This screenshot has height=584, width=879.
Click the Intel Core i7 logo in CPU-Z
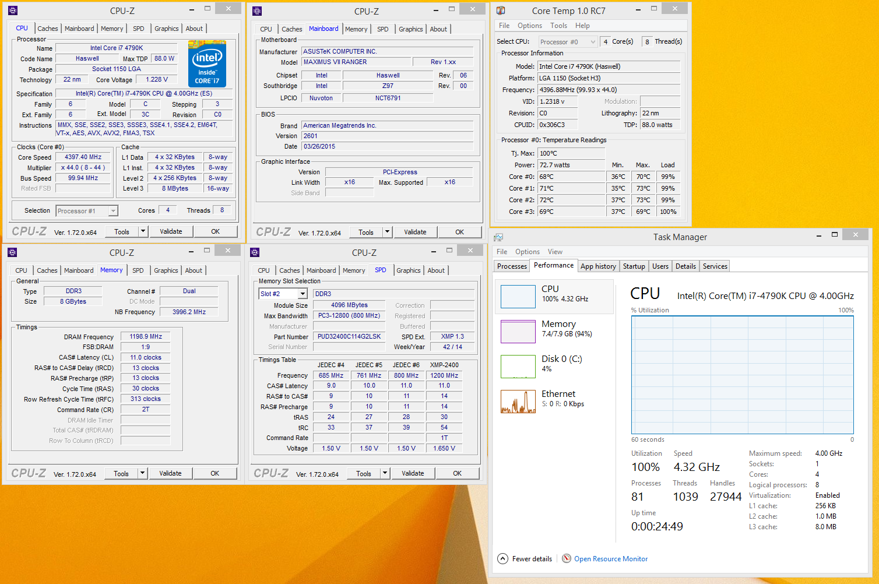click(207, 64)
